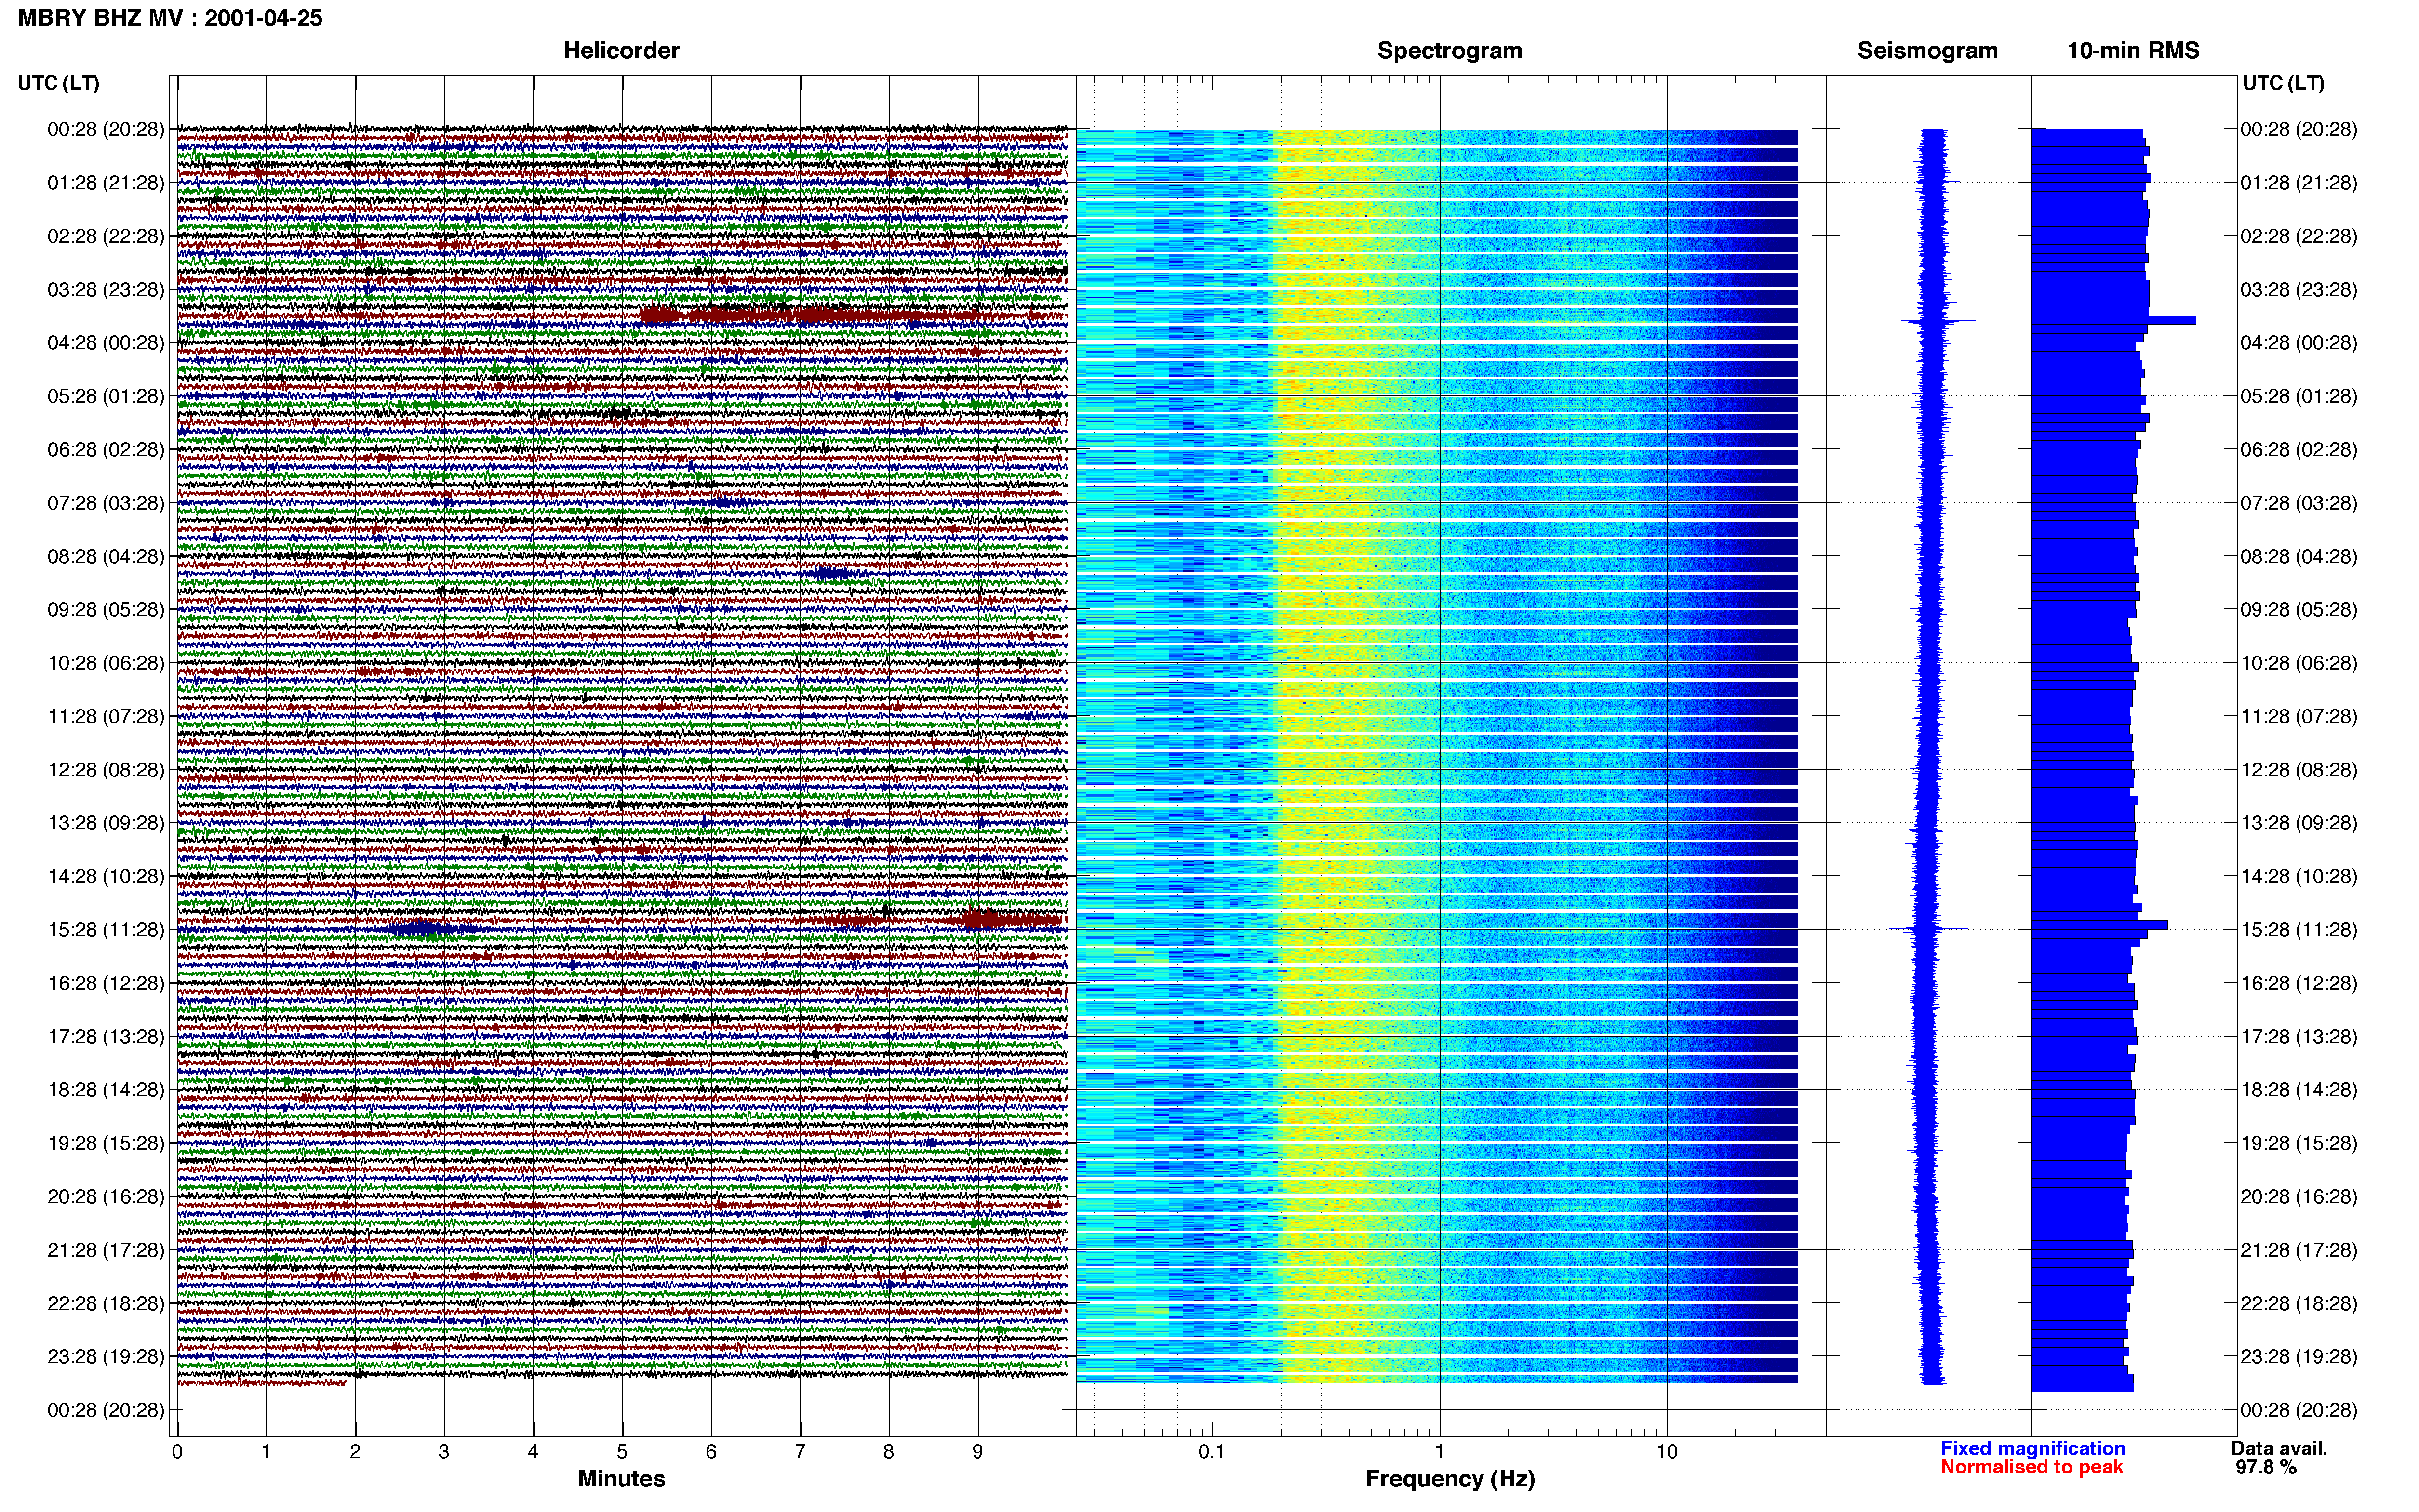Click the blue 'Fixed magnification' legend text
Viewport: 2419px width, 1512px height.
[2033, 1449]
